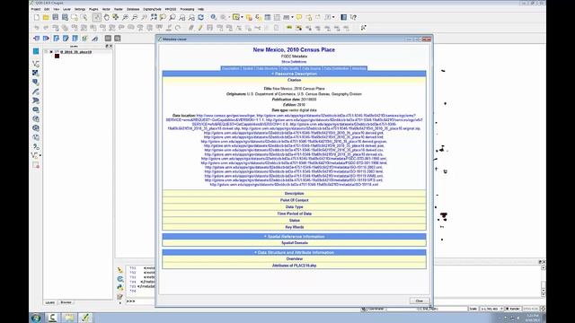
Task: Click the Spatial Domain row
Action: click(x=294, y=243)
